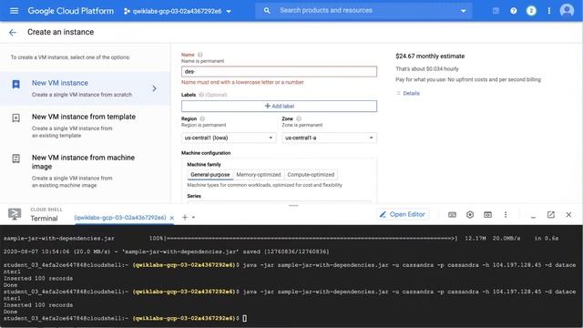Click the Series field under Machine family

tap(279, 202)
